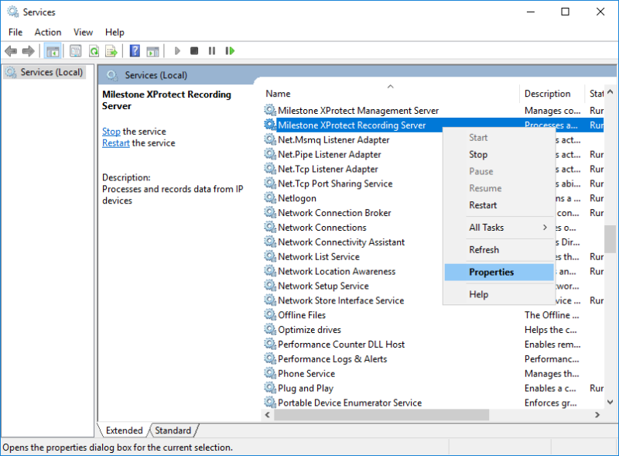Toggle the Show/Hide Console Tree icon
The width and height of the screenshot is (619, 456).
click(53, 51)
